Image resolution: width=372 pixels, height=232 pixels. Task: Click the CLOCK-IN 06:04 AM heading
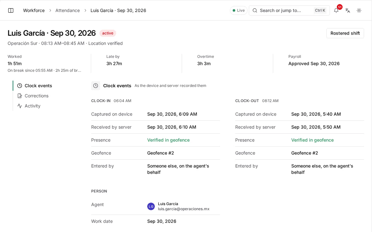pos(111,101)
